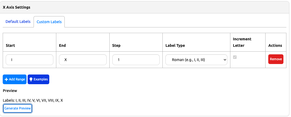Viewport: 291px width, 117px height.
Task: Click the Increment Letter column header
Action: point(242,42)
